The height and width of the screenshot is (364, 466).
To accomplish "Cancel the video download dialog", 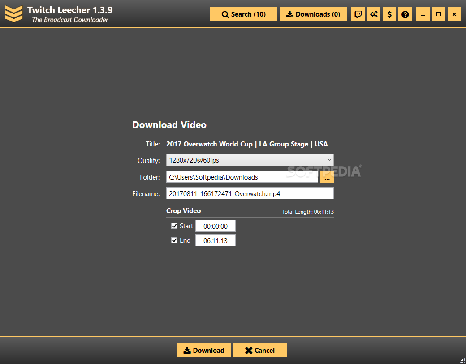I will tap(260, 350).
